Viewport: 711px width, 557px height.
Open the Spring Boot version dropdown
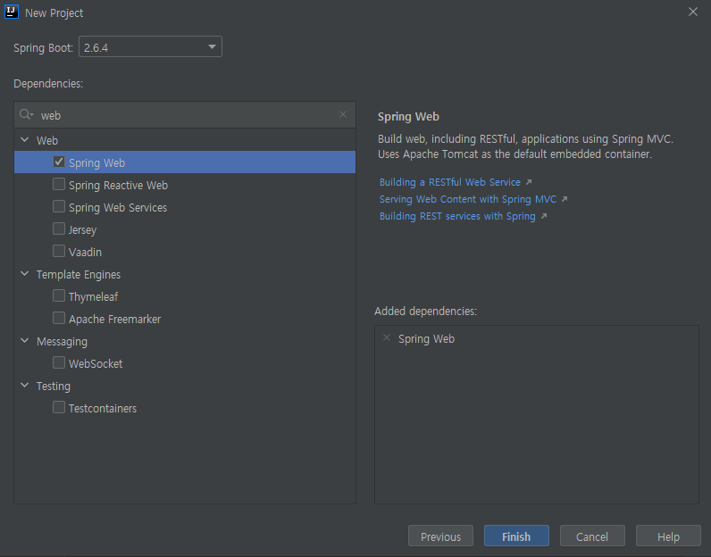tap(151, 46)
